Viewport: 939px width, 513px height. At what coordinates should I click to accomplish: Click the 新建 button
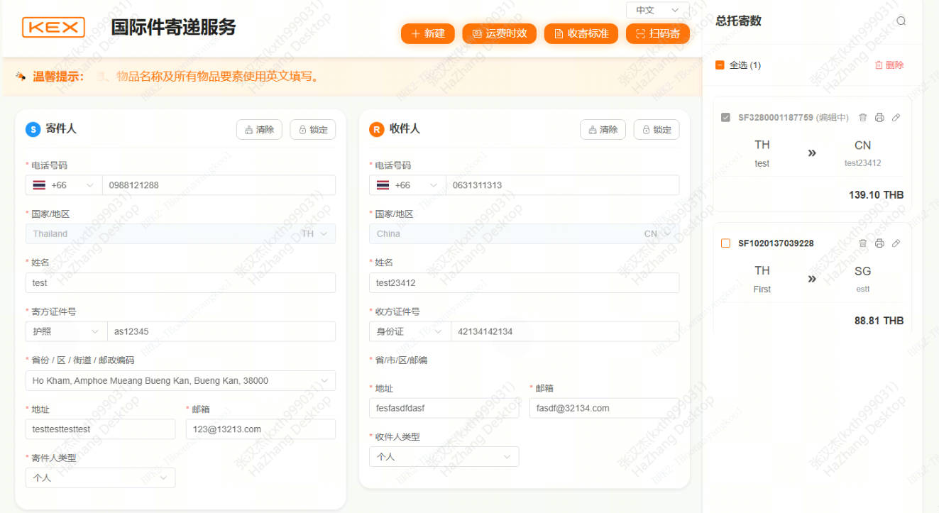pyautogui.click(x=428, y=33)
